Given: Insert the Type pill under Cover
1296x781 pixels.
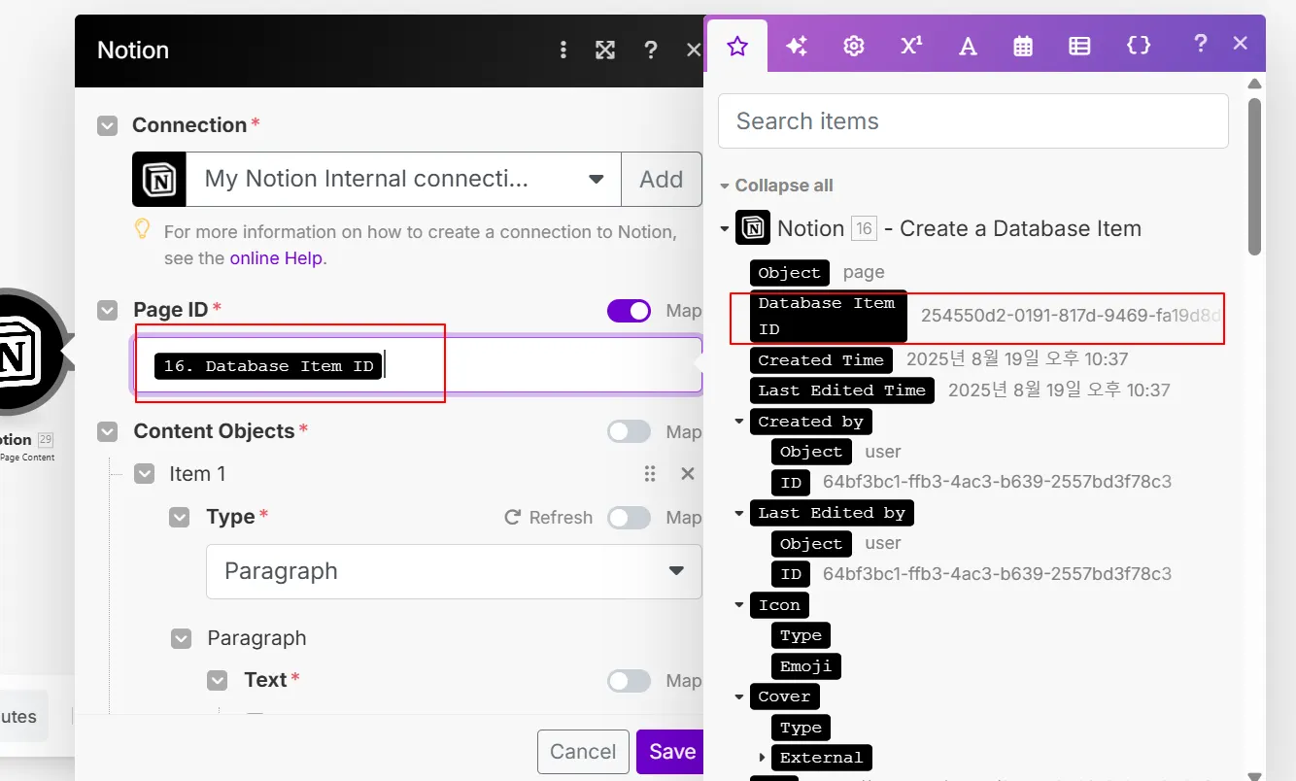Looking at the screenshot, I should pos(801,728).
